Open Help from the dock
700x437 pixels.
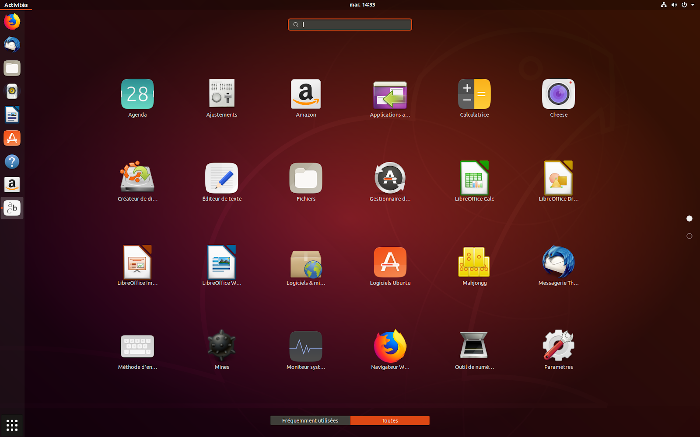coord(12,162)
